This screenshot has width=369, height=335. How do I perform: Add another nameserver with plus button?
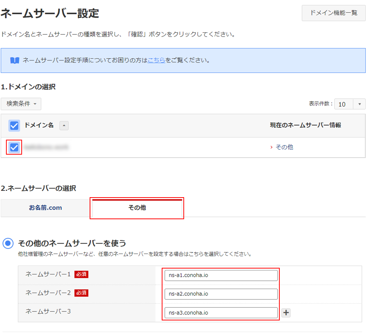(286, 313)
